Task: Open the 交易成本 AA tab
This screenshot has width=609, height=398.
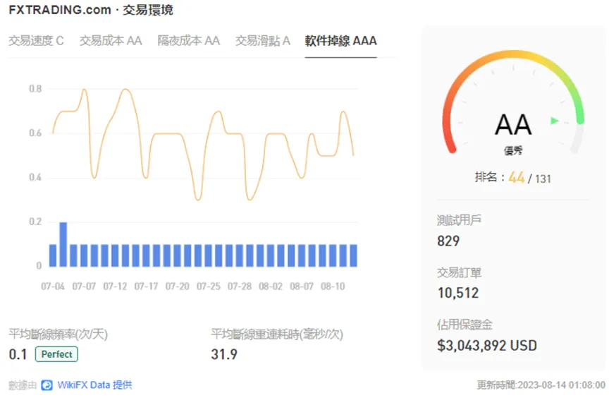Action: [111, 41]
